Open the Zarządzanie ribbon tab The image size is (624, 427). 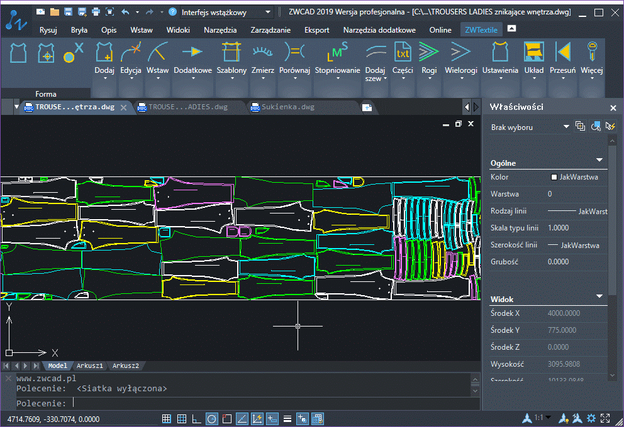[x=270, y=30]
